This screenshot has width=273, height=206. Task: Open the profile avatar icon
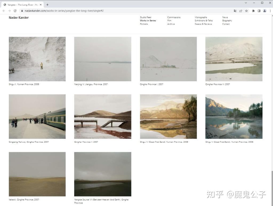tap(265, 11)
